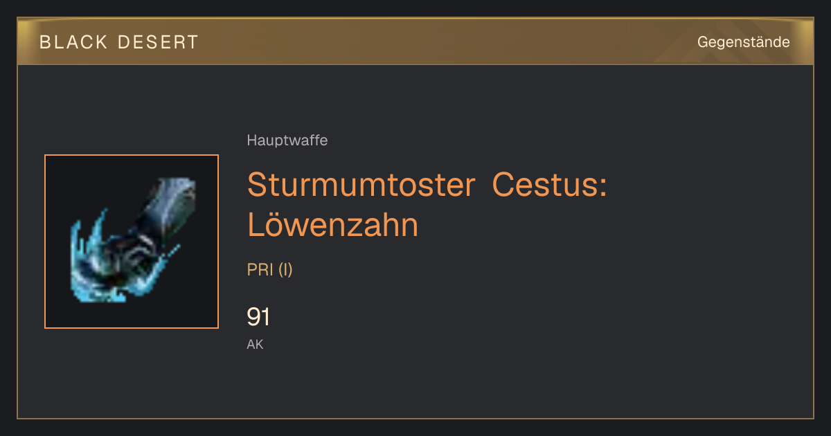Select the orange-bordered item image frame

[132, 242]
